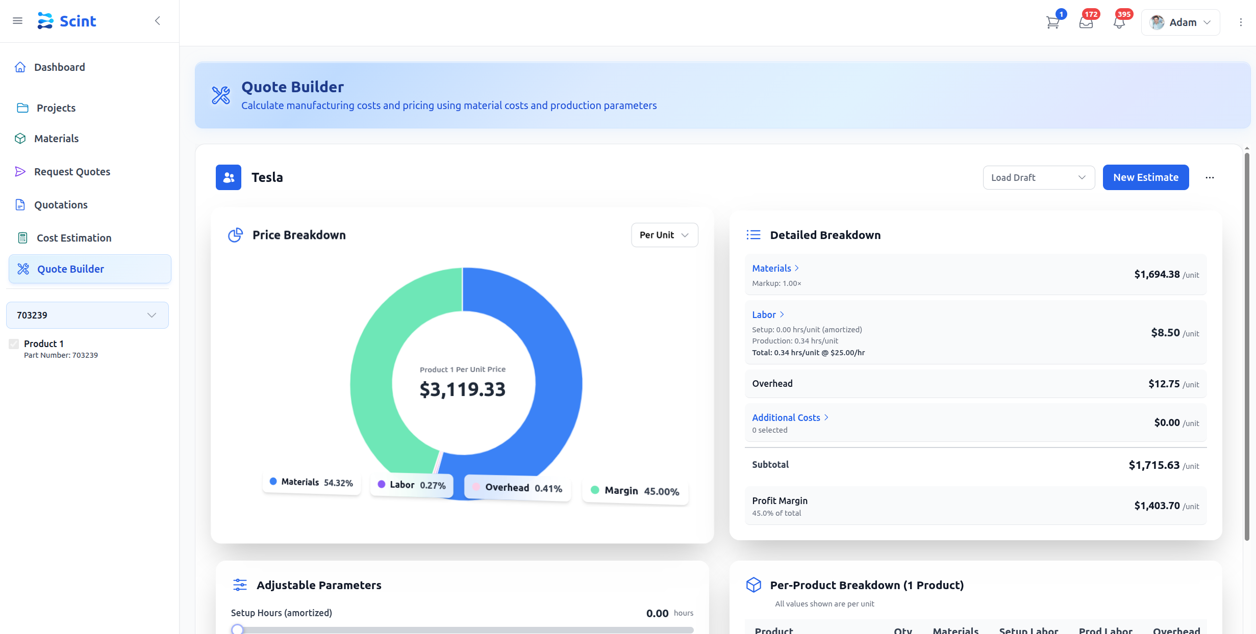
Task: Click the Price Breakdown pie chart icon
Action: point(235,235)
